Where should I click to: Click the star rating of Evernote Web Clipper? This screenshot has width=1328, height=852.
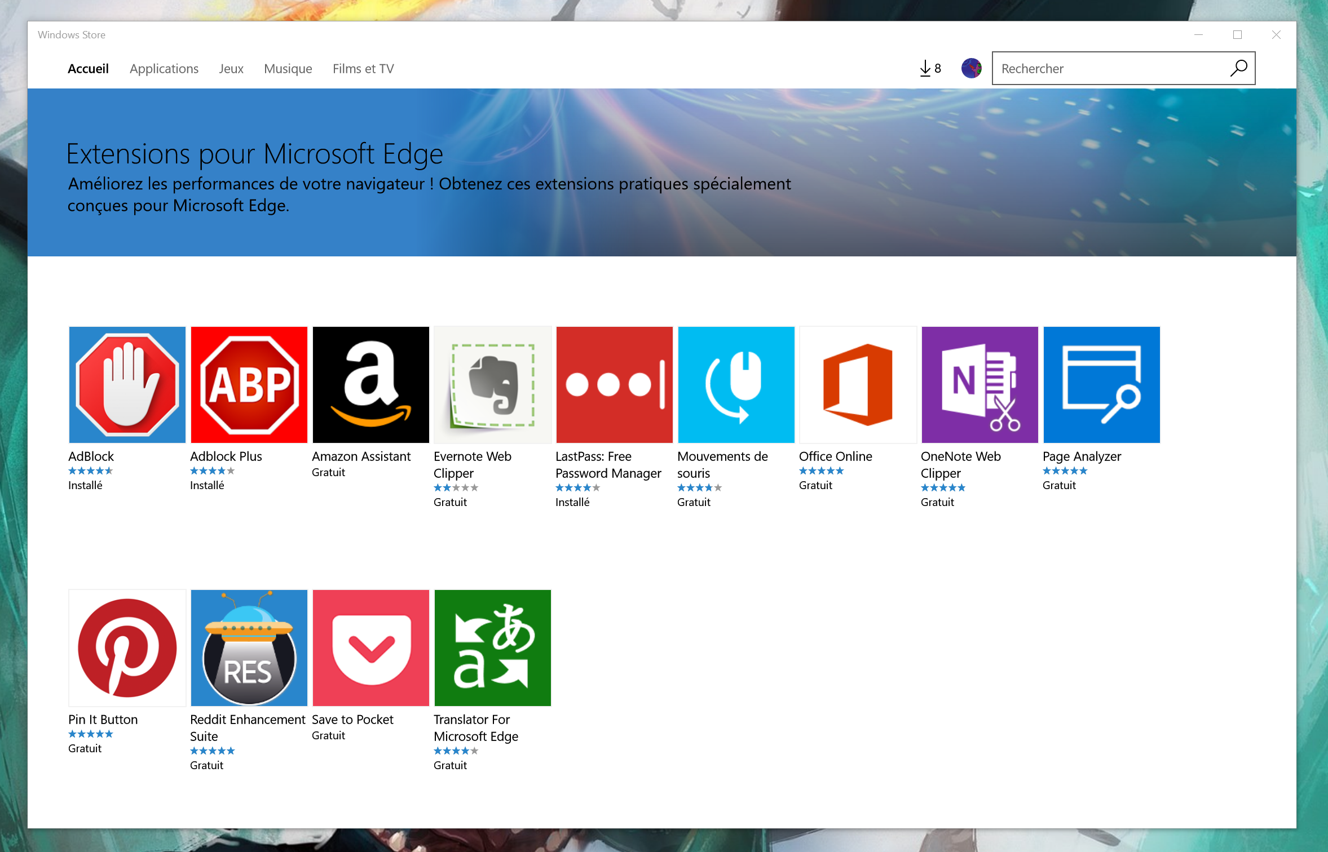(x=456, y=488)
